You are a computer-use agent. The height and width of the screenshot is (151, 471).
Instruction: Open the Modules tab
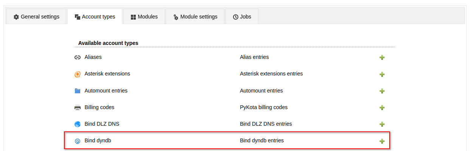click(x=144, y=17)
